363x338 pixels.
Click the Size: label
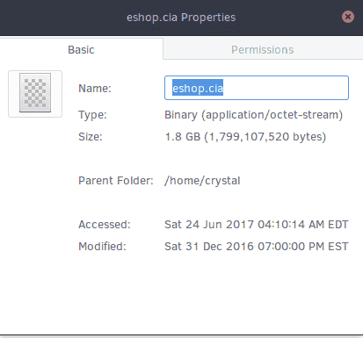[91, 137]
